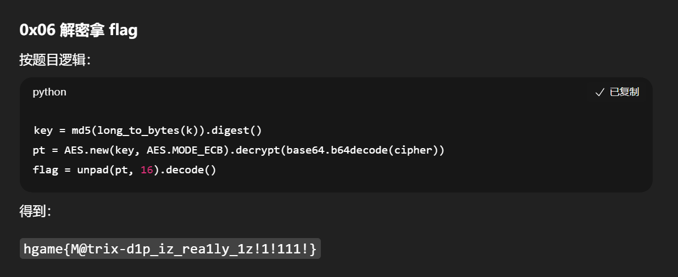678x277 pixels.
Task: Click the flag variable in third line
Action: (45, 170)
